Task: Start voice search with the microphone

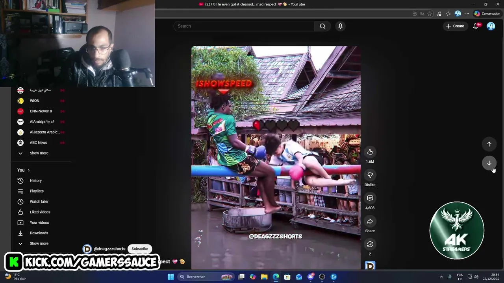Action: [x=340, y=26]
